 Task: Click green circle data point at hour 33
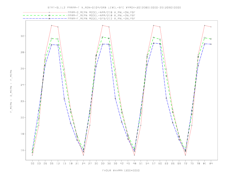point(103,37)
